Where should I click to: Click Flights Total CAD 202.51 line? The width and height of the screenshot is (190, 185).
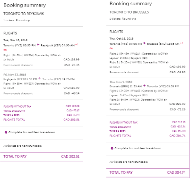click(x=42, y=120)
